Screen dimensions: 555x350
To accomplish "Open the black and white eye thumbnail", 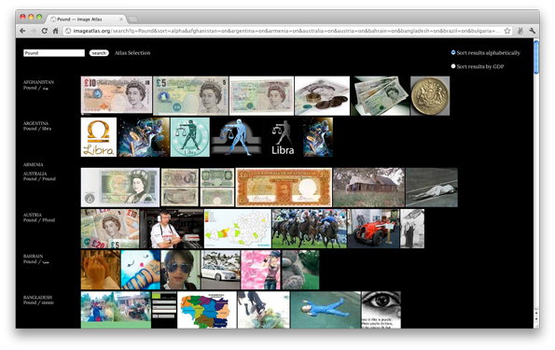I will click(x=382, y=310).
